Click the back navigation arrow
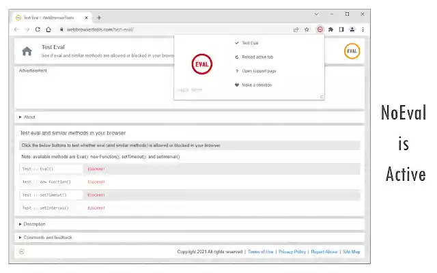This screenshot has width=437, height=273. 16,29
